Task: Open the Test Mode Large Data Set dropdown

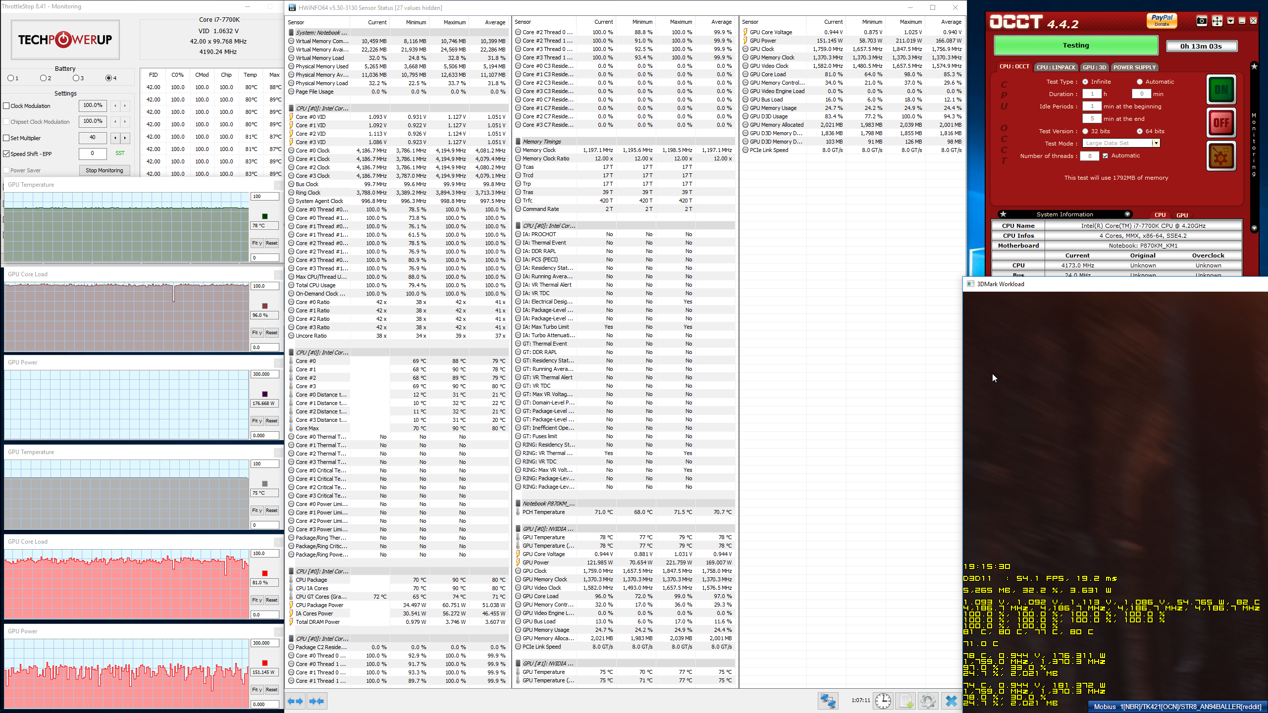Action: pyautogui.click(x=1156, y=144)
